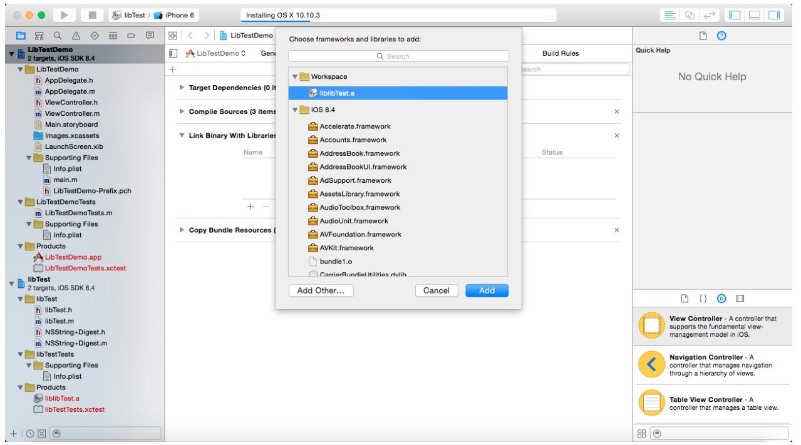Viewport: 801px width, 445px height.
Task: Click the Add button in dialog
Action: pos(487,290)
